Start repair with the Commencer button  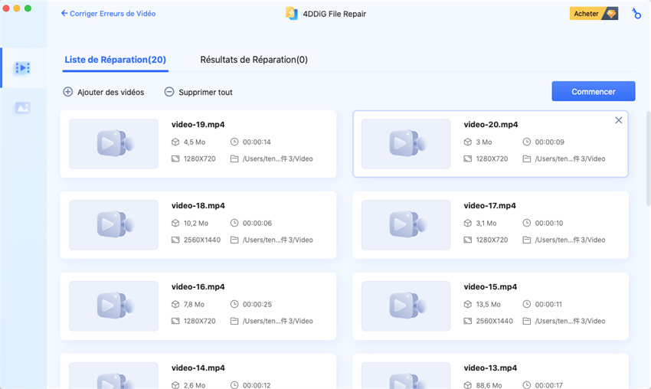tap(594, 91)
